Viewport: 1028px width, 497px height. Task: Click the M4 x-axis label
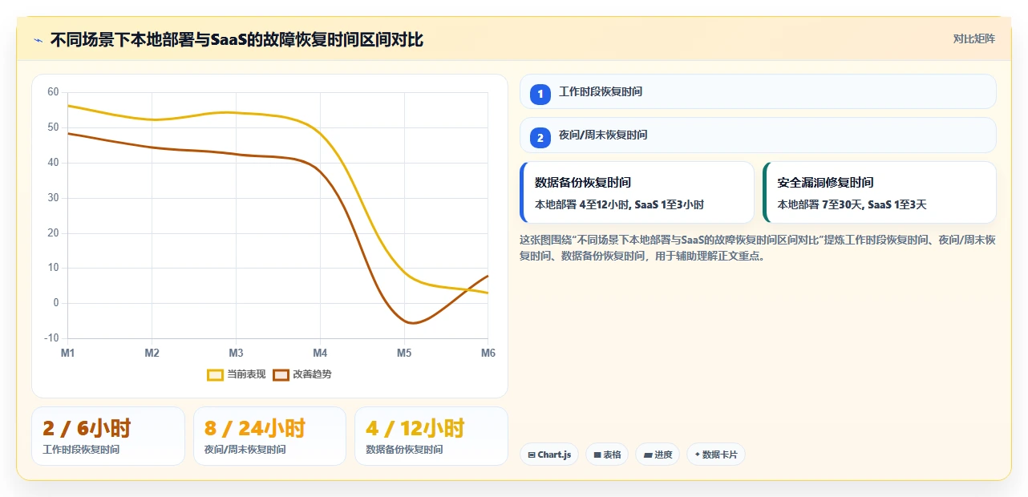click(320, 353)
